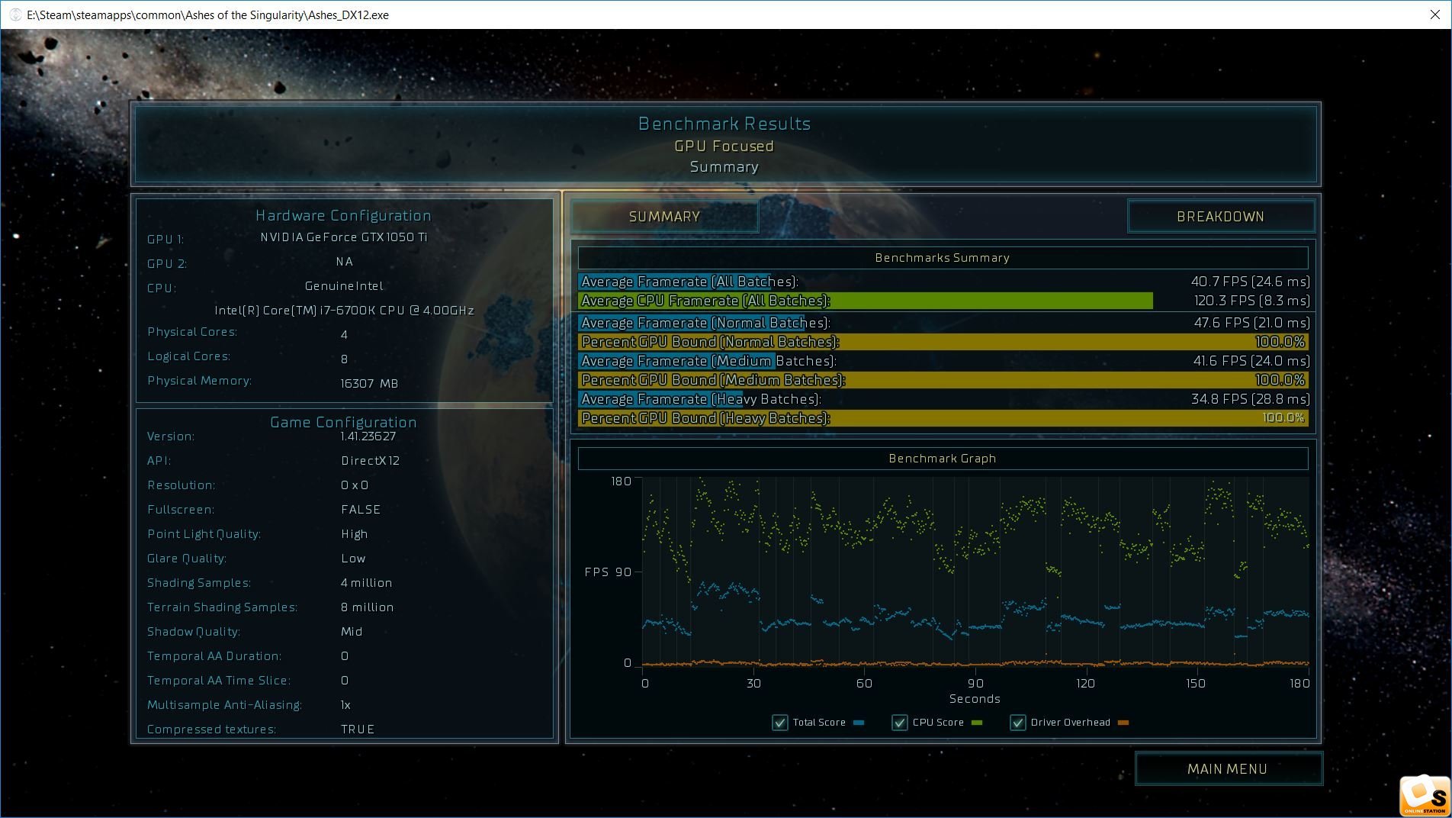Click the application icon in the title bar
1452x818 pixels.
14,14
